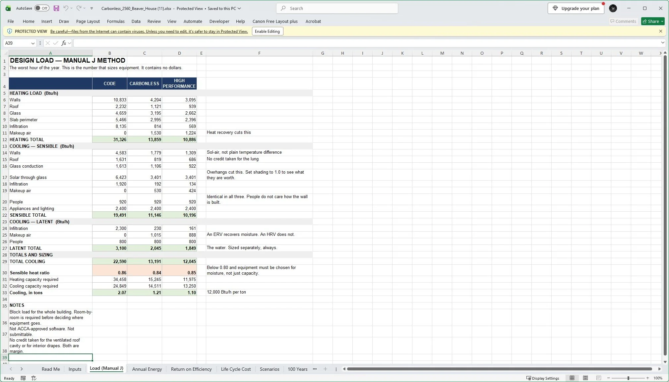Image resolution: width=669 pixels, height=382 pixels.
Task: Click the formula bar Enter checkmark icon
Action: click(x=55, y=43)
